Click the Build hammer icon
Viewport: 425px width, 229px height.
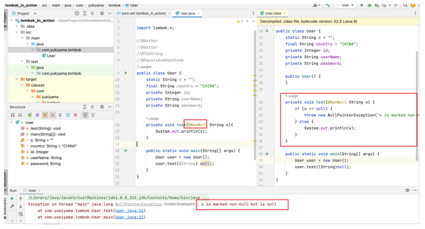328,5
